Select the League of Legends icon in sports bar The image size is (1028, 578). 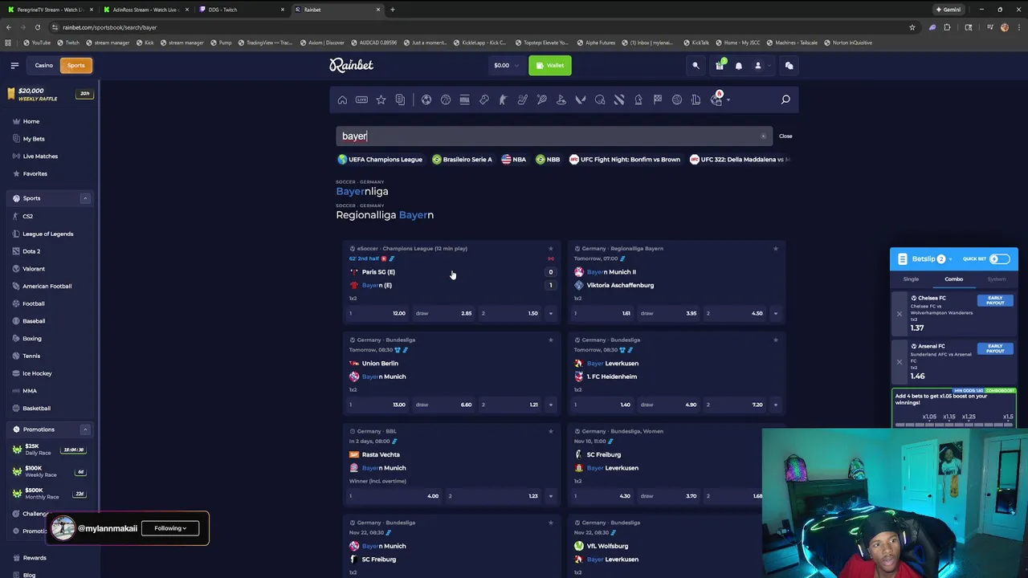click(x=696, y=100)
